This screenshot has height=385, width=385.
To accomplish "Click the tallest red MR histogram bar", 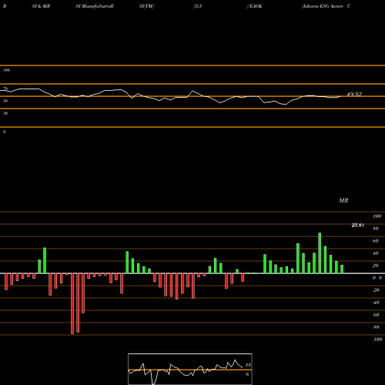I will (72, 303).
